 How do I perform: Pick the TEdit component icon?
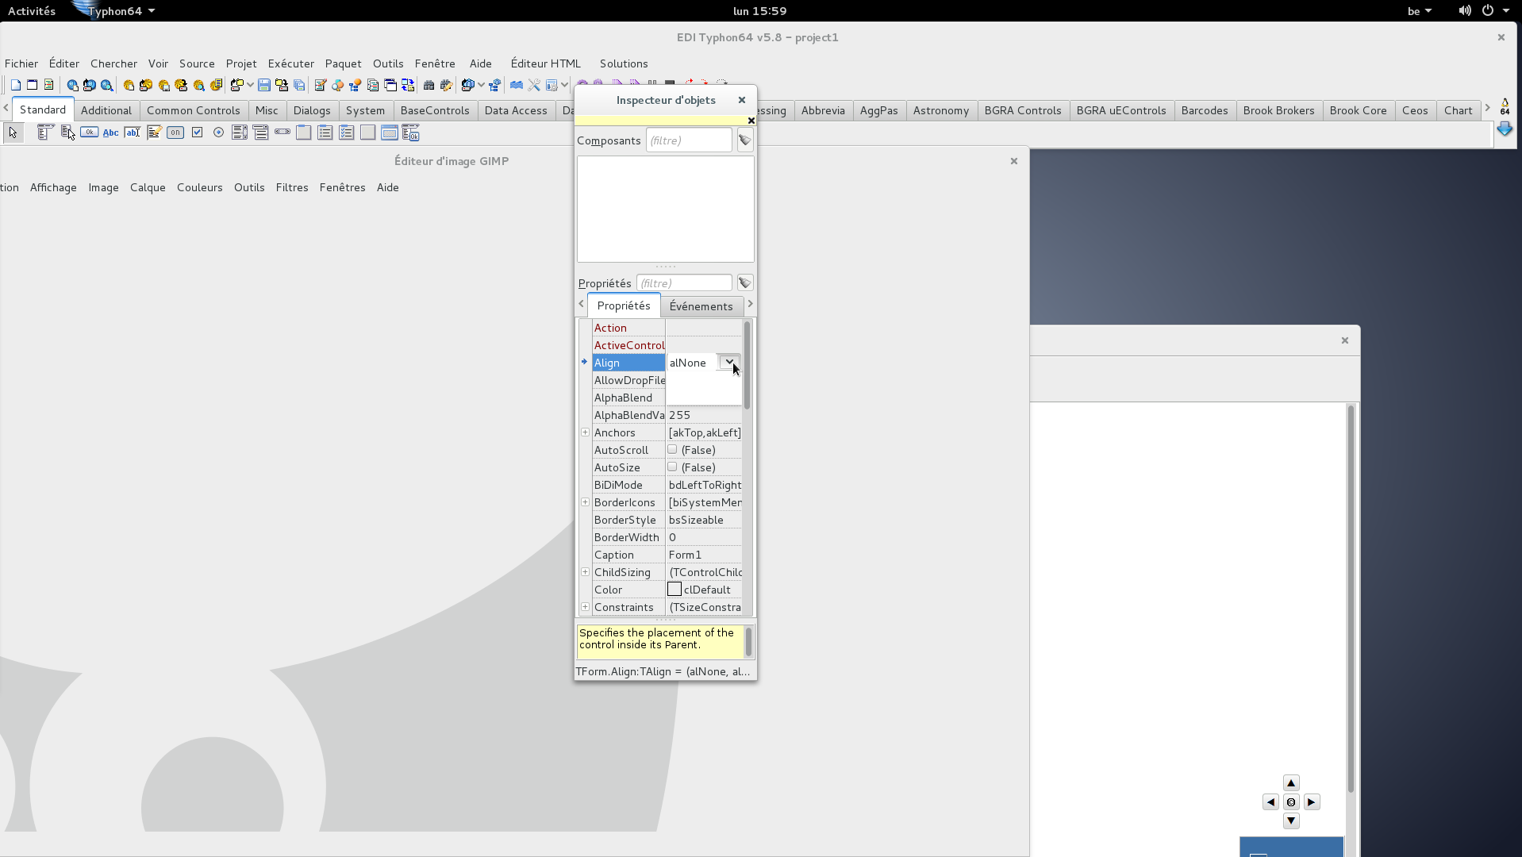(x=132, y=133)
